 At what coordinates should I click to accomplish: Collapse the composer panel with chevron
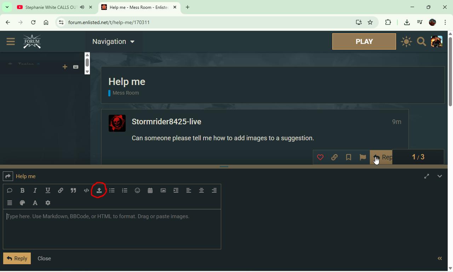(440, 176)
